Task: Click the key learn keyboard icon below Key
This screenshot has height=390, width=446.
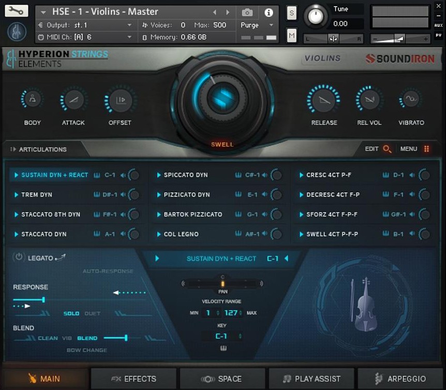Action: pos(224,348)
